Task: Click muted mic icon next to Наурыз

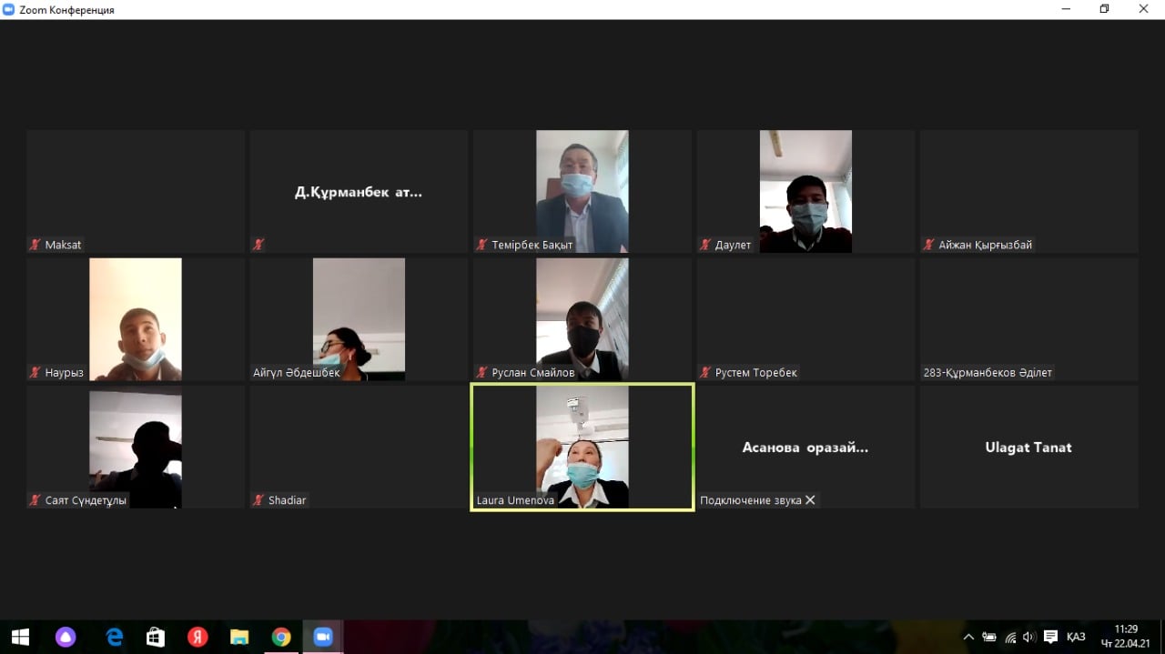Action: (x=35, y=372)
